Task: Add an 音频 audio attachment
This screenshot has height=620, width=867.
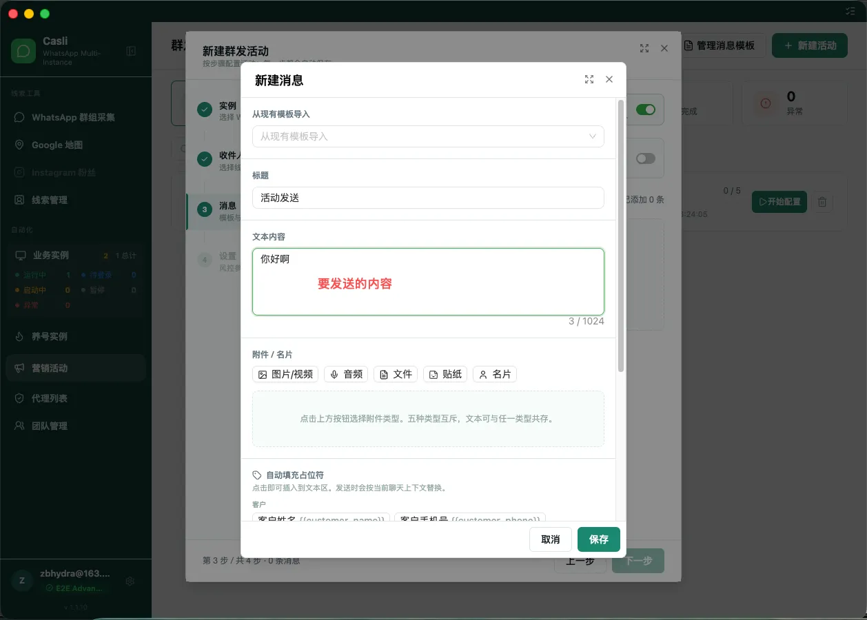Action: pos(346,374)
